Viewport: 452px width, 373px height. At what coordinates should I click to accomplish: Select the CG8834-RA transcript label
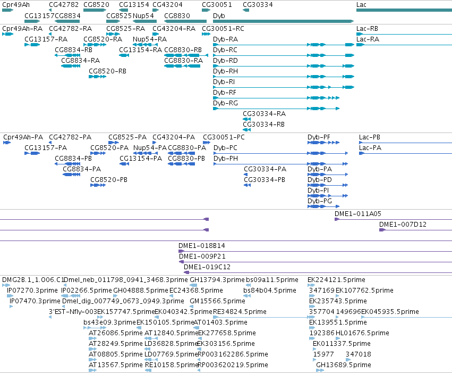[x=80, y=61]
